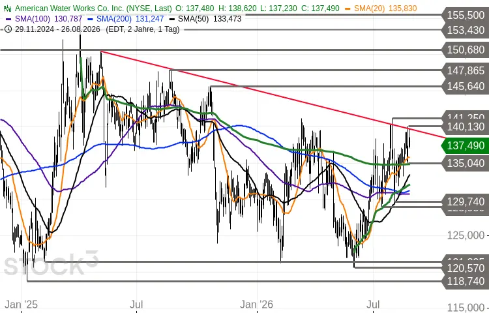Click the SMA(20) 135,830 legend label

385,8
